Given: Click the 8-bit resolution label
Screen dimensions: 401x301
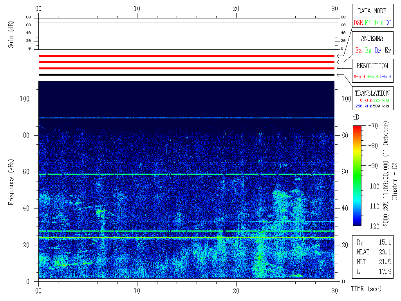Looking at the screenshot, I should point(360,77).
